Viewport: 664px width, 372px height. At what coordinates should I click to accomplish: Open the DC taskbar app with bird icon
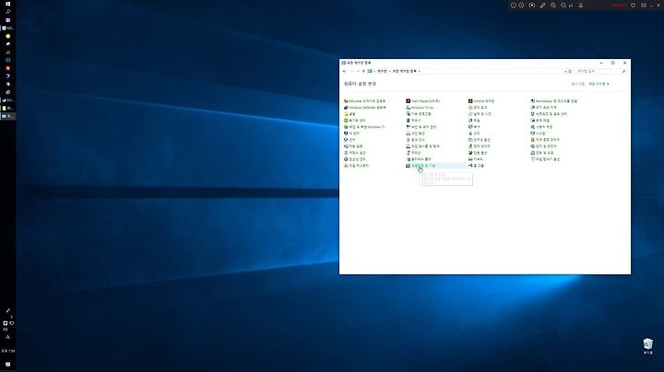point(7,100)
